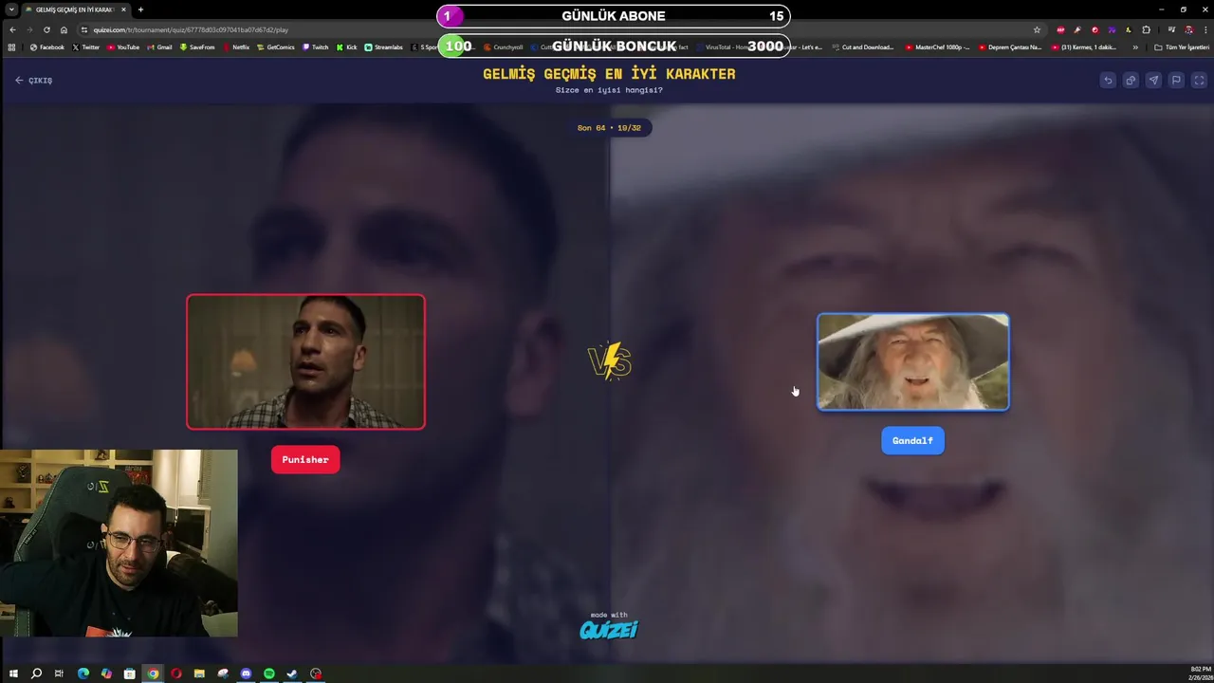
Task: Open the new tab plus button
Action: (x=140, y=9)
